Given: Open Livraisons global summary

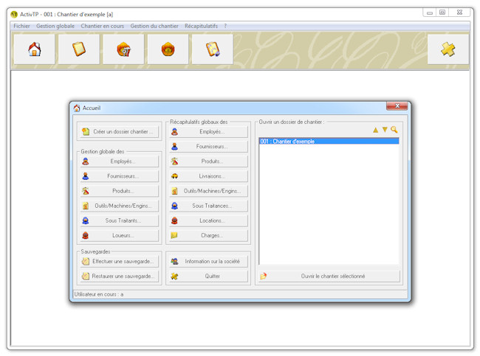Looking at the screenshot, I should (x=208, y=176).
